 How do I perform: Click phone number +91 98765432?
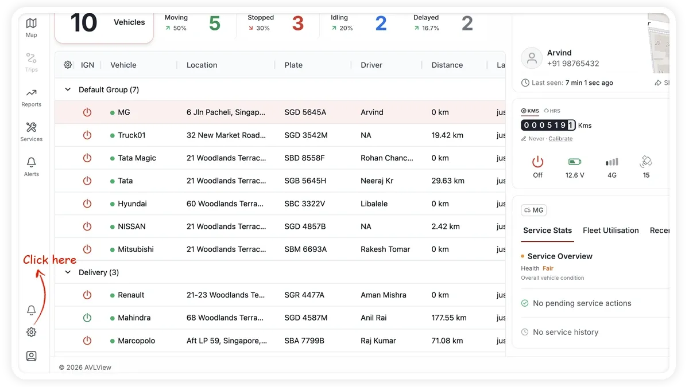[x=573, y=64]
